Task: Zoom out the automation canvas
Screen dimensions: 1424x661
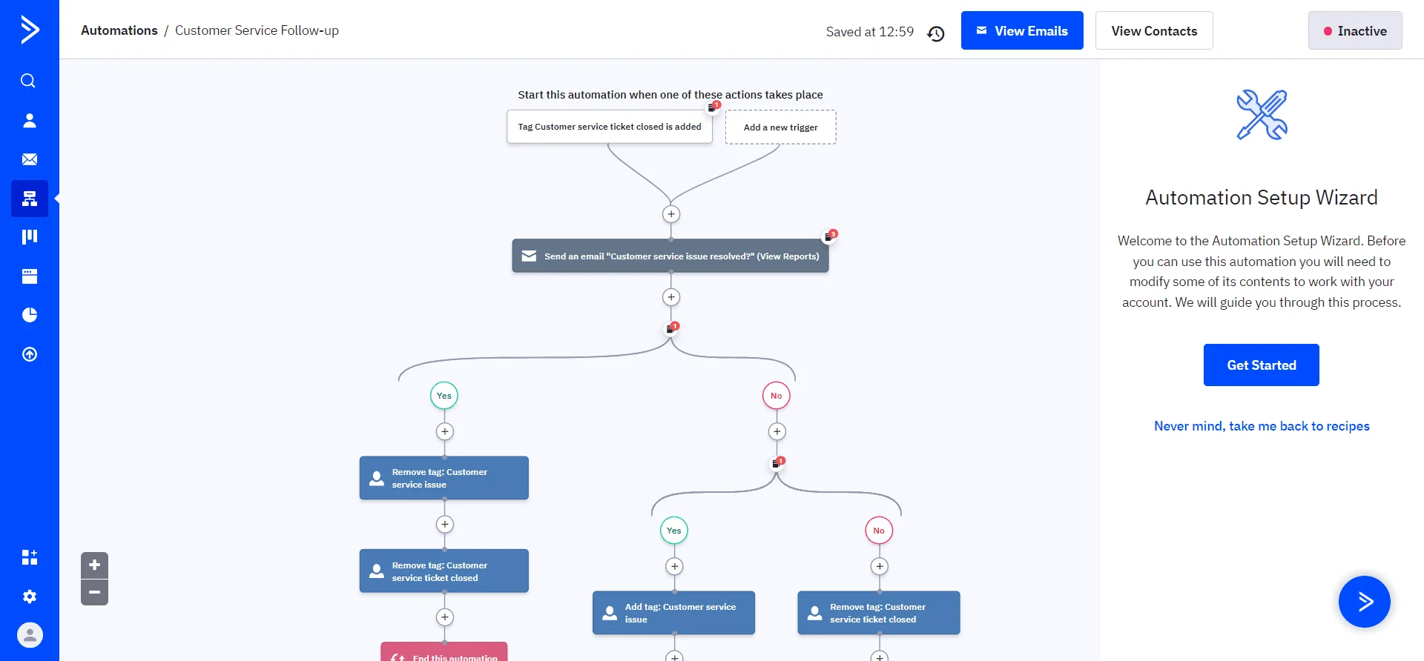Action: coord(94,592)
